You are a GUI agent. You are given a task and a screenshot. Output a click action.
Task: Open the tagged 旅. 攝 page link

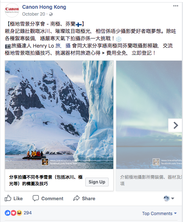click(x=63, y=46)
